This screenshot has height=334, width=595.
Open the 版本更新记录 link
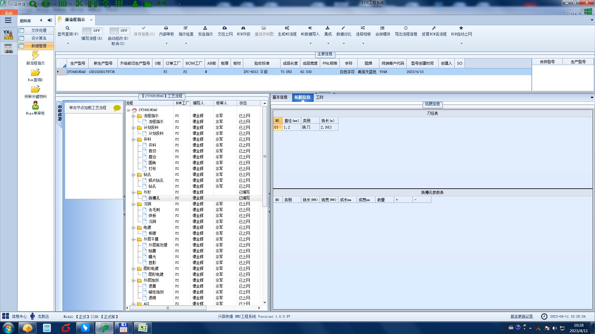click(522, 316)
